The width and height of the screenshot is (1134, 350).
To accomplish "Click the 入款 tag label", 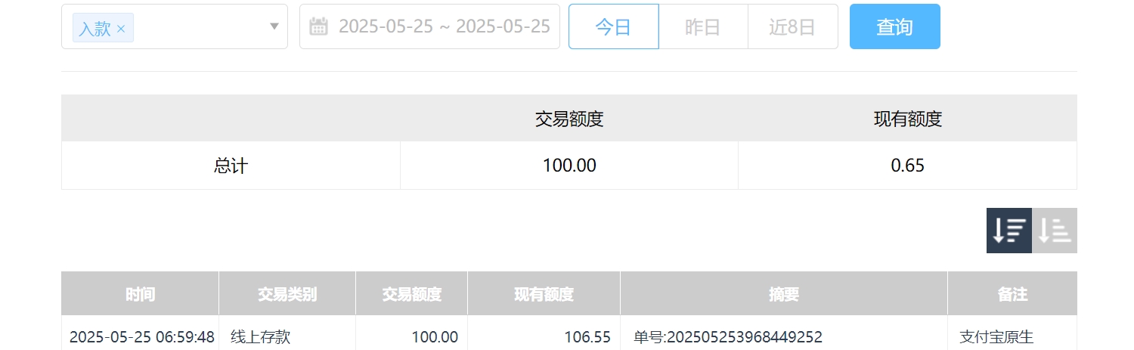I will 94,29.
